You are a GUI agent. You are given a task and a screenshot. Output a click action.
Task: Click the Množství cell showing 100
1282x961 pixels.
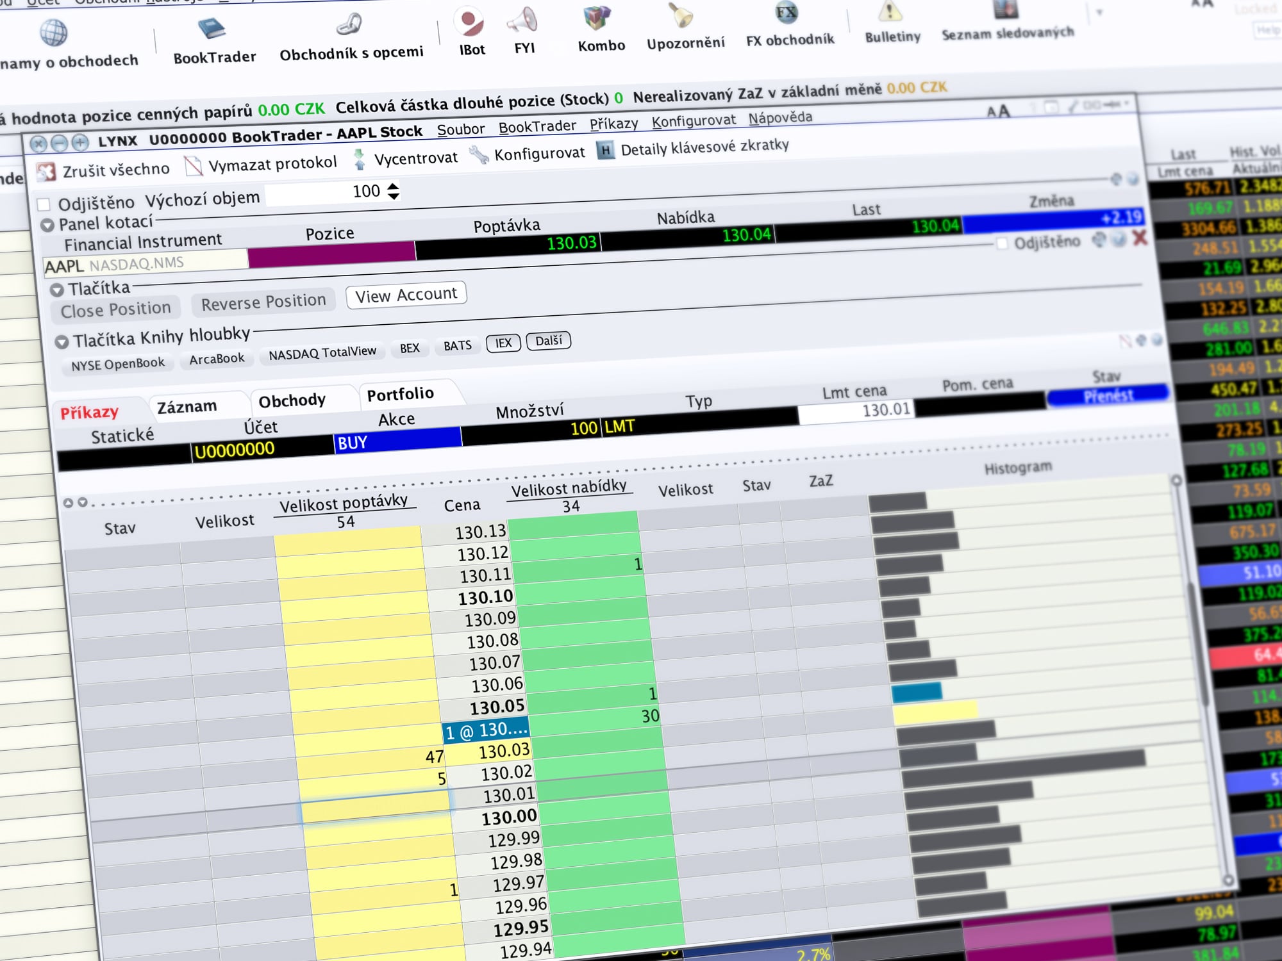pyautogui.click(x=531, y=431)
